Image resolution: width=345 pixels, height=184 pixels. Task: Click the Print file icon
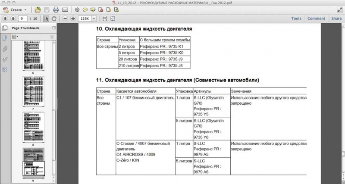pos(56,9)
